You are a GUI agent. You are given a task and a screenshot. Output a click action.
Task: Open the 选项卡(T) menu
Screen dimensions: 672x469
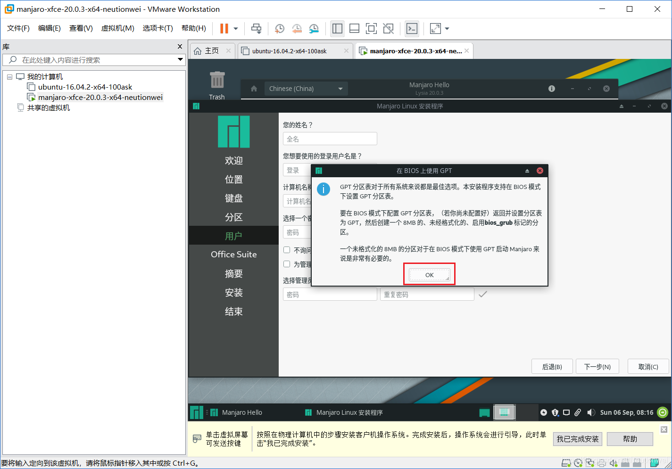[158, 28]
